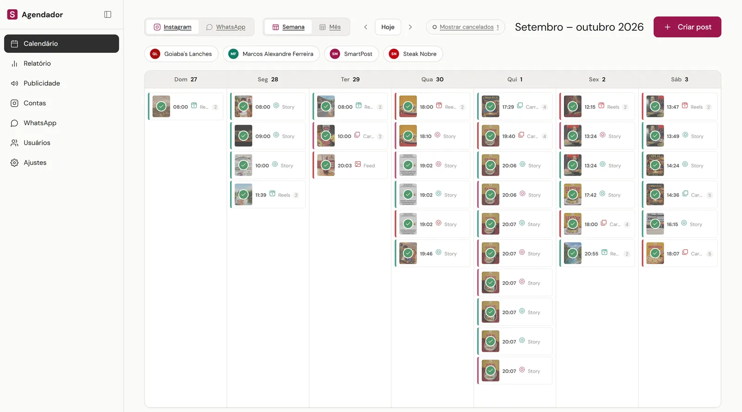Click the carousel icon on Saturday's 18:07 post
This screenshot has width=742, height=412.
[685, 252]
